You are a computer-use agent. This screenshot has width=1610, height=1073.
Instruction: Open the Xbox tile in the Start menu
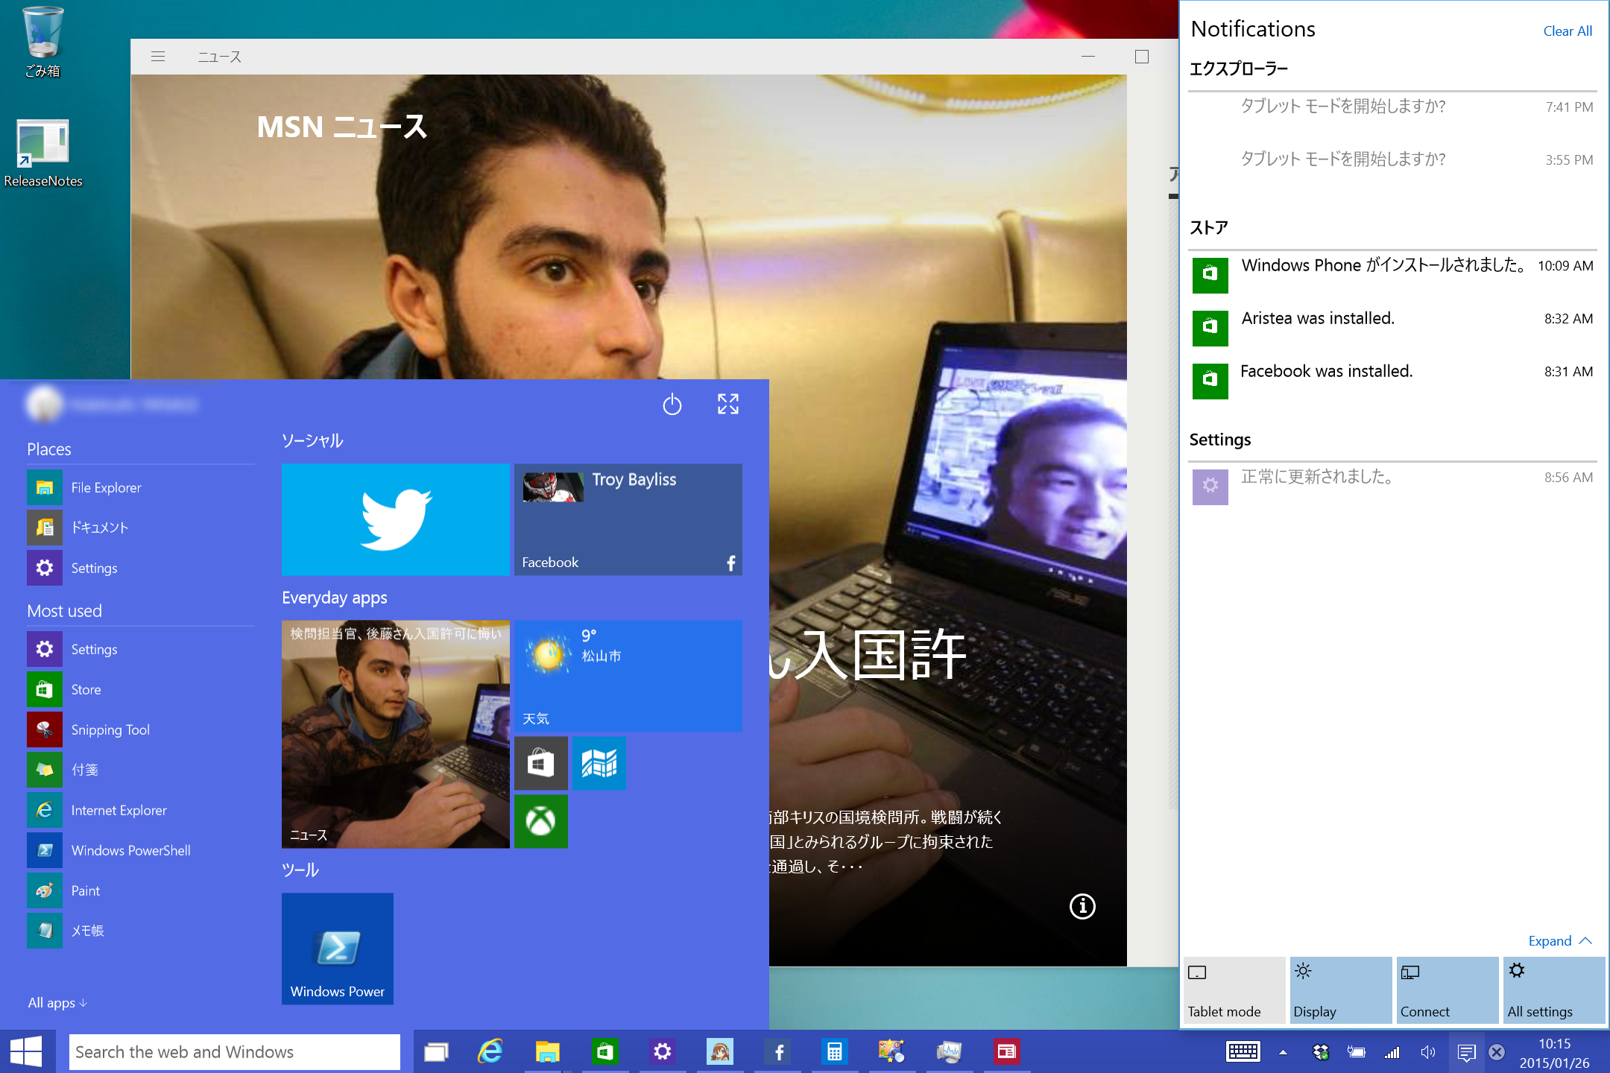[540, 821]
